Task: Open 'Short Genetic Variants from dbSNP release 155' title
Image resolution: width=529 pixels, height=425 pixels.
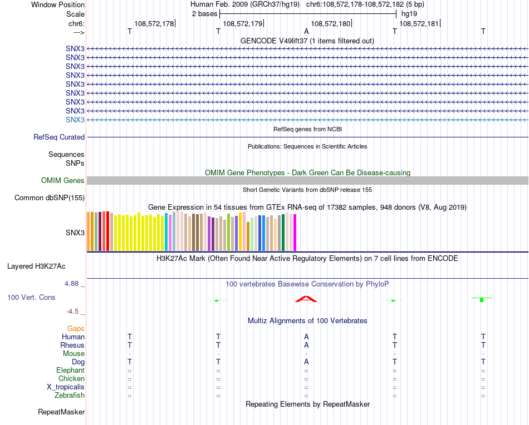Action: (x=307, y=190)
